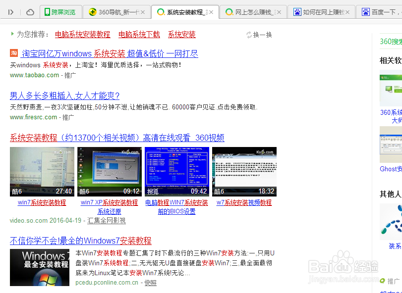This screenshot has width=402, height=293.
Task: Open 系统安装教程 360视频 result link
Action: click(x=117, y=138)
